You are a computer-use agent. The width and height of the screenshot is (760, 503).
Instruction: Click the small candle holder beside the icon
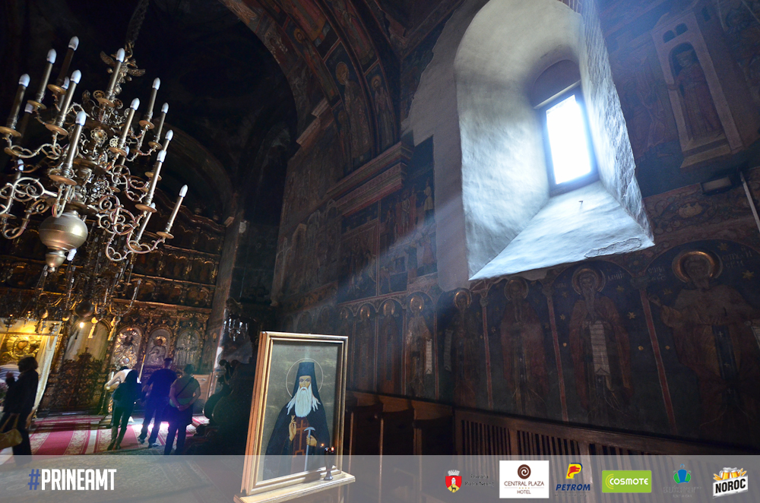tap(328, 465)
